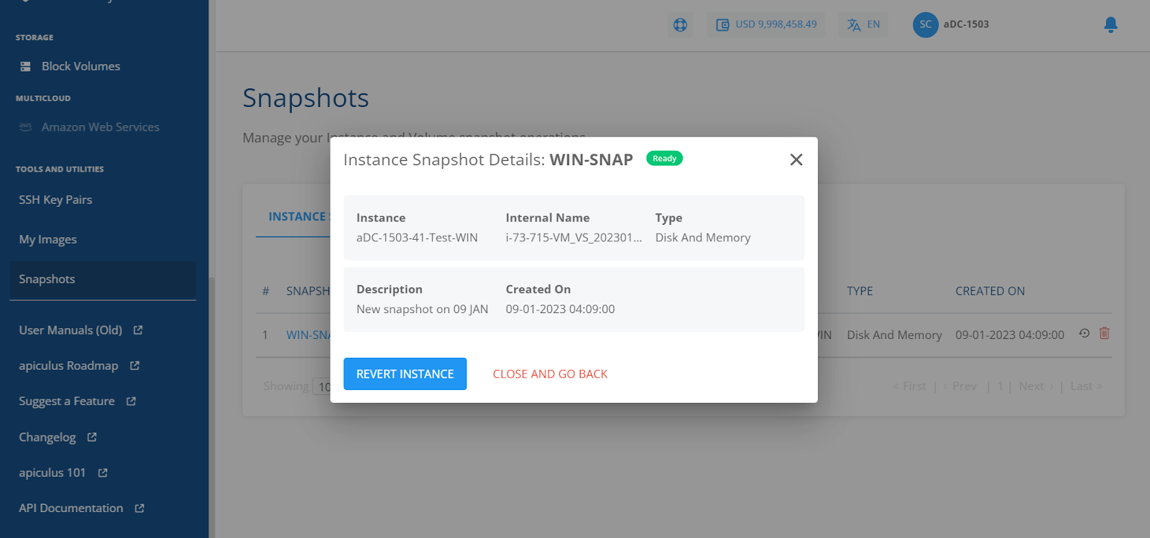Viewport: 1150px width, 538px height.
Task: Click red delete trash icon in WIN-SNAP row
Action: 1105,333
